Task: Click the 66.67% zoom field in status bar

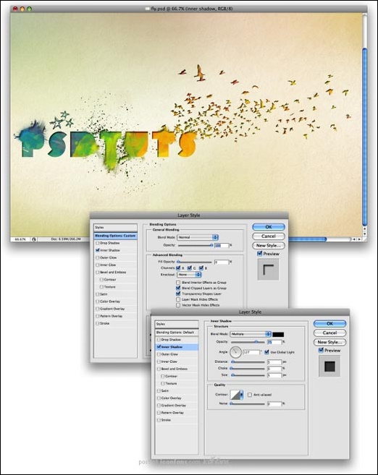Action: [20, 239]
